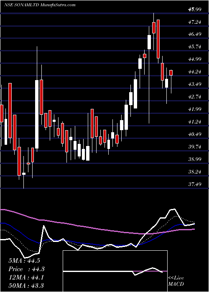Viewport: 209px width, 292px height.
Task: Click the 46.49 price axis label
Action: click(195, 34)
